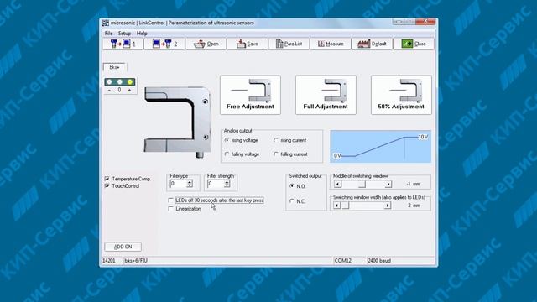This screenshot has width=537, height=302.
Task: Click the Middle of switching window slider thumb
Action: (362, 185)
